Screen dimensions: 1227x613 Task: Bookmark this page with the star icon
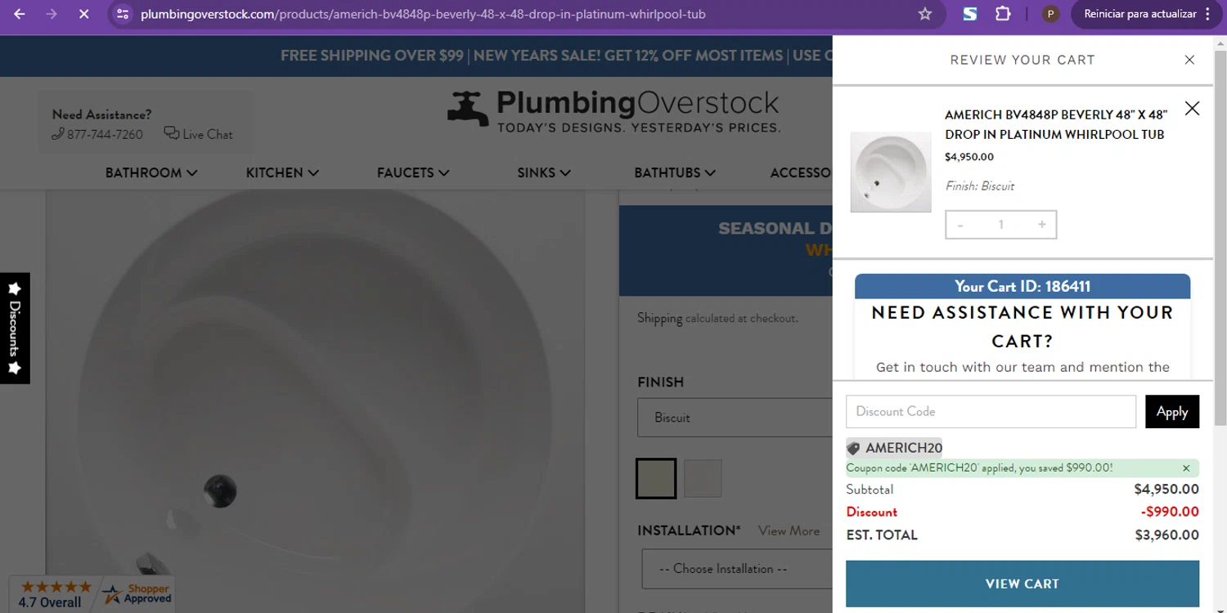(x=925, y=14)
